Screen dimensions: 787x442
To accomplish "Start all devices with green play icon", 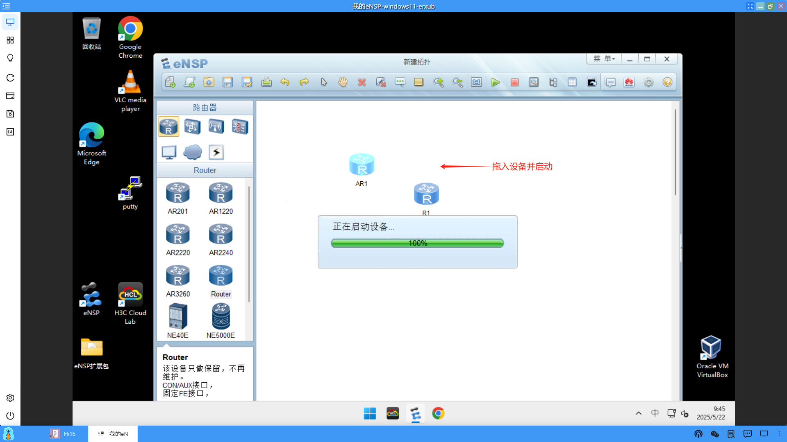I will point(496,82).
